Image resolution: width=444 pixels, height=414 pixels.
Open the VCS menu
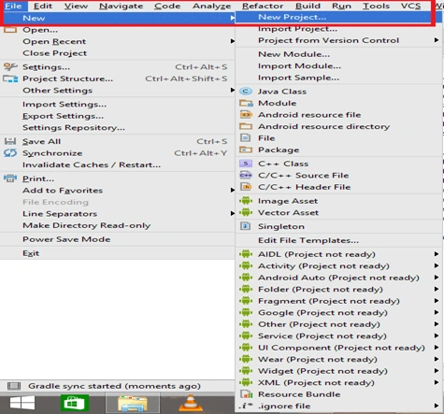coord(410,6)
